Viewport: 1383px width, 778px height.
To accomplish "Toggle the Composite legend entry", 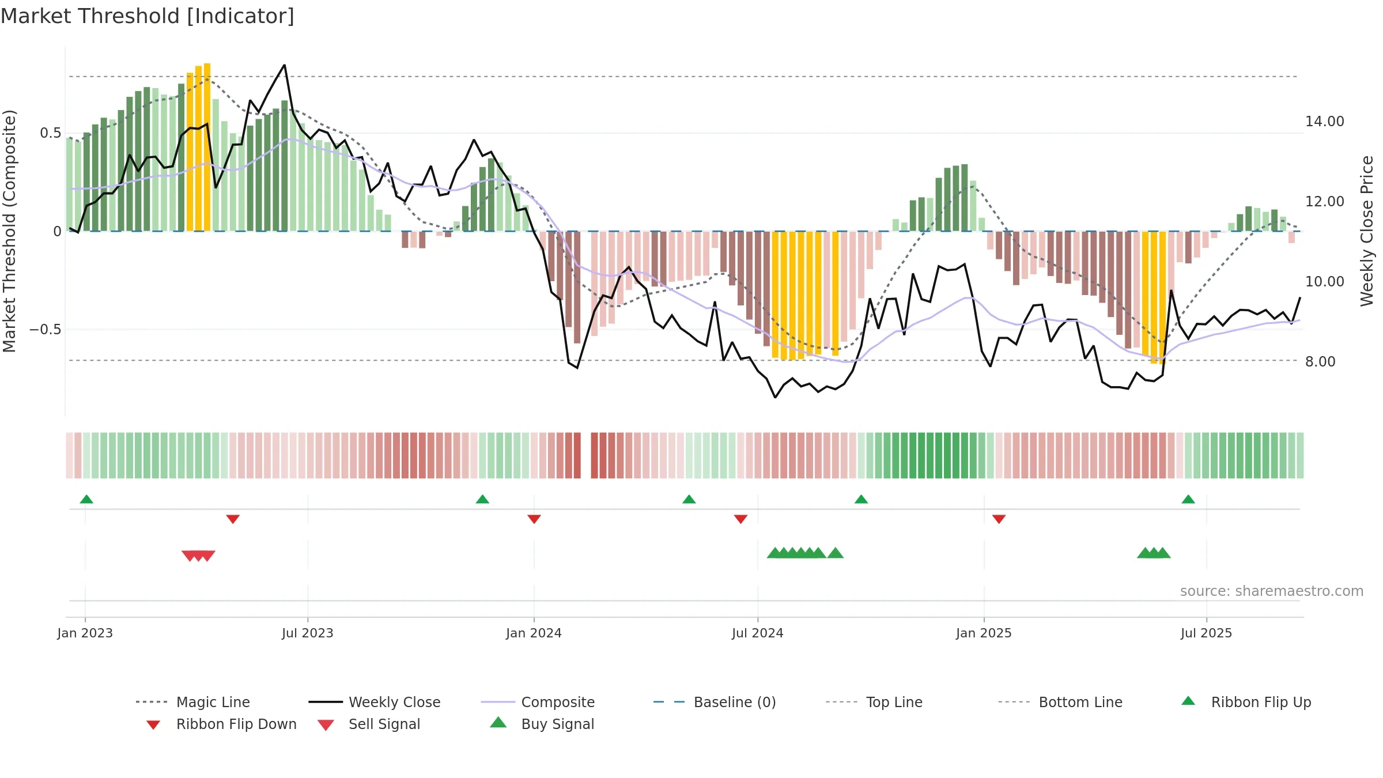I will click(538, 702).
